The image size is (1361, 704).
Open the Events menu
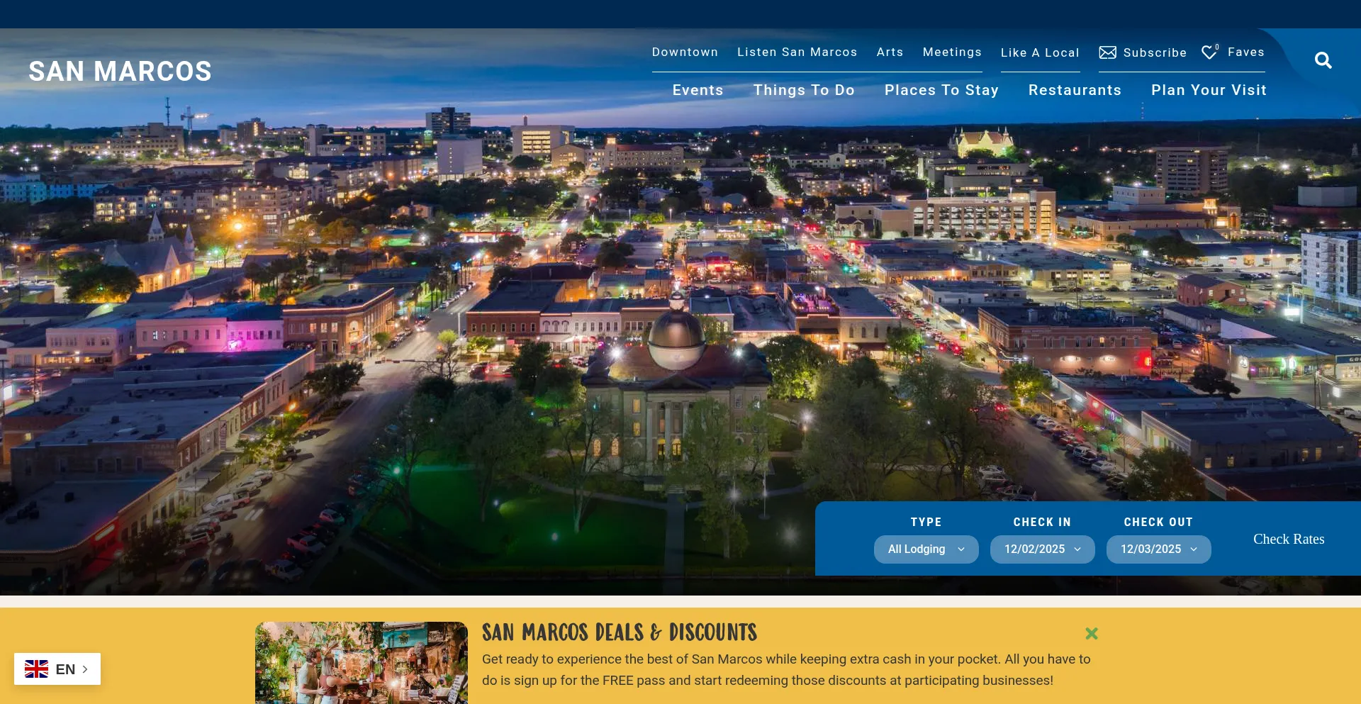pyautogui.click(x=698, y=90)
